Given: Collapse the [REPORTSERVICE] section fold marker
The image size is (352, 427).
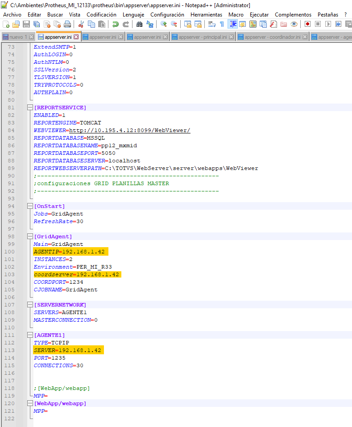Looking at the screenshot, I should click(x=30, y=108).
